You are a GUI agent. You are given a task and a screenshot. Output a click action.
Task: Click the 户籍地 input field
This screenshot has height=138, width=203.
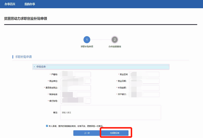76,75
